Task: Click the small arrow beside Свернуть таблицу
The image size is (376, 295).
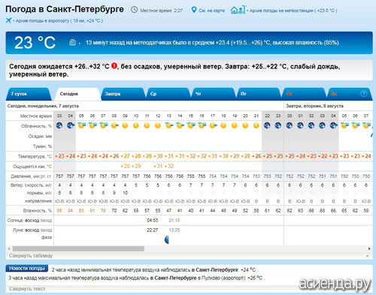Action: click(368, 256)
